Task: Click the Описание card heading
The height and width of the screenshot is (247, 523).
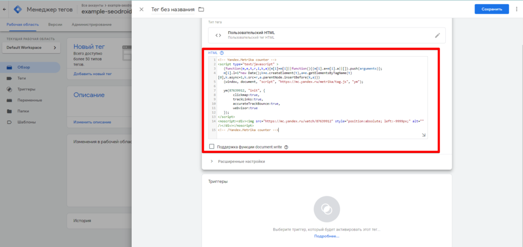Action: (89, 95)
